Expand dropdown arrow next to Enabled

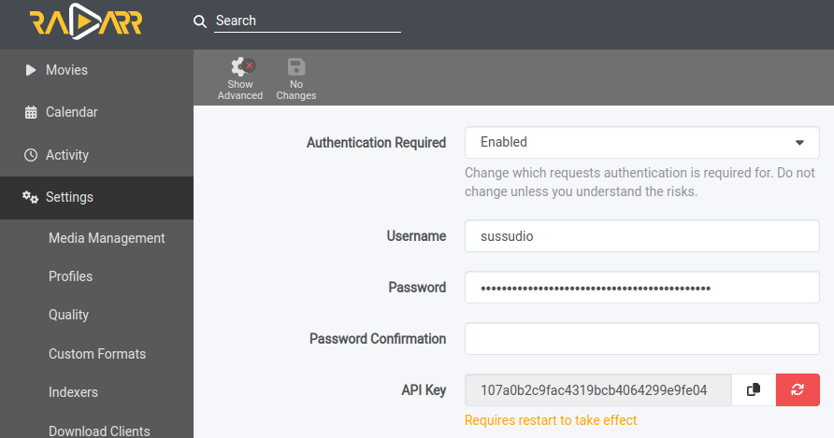pos(799,143)
